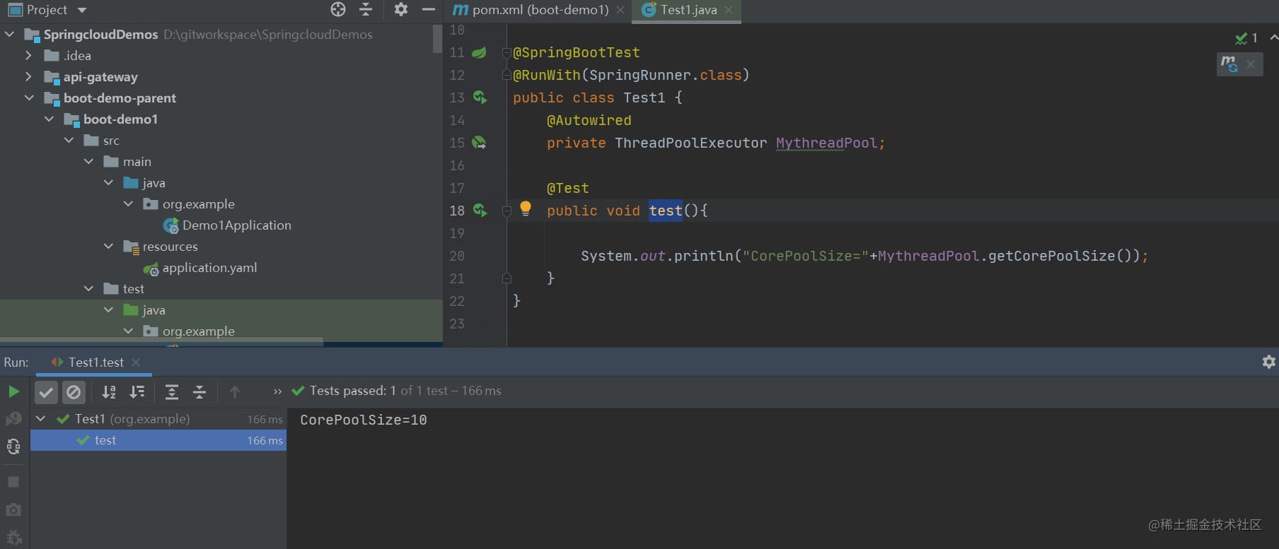This screenshot has width=1279, height=549.
Task: Expand all test results
Action: [x=171, y=391]
